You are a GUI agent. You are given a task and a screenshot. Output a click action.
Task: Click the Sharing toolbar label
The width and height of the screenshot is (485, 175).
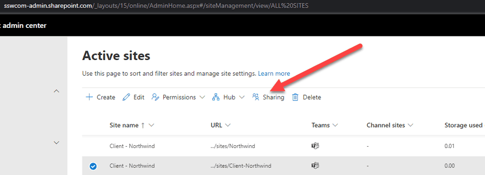273,97
